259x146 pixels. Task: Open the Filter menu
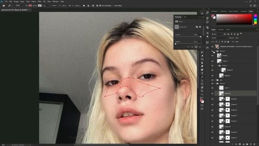(x=40, y=2)
